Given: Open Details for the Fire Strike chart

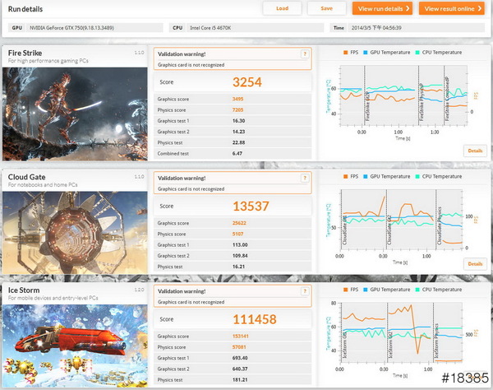Looking at the screenshot, I should [475, 151].
